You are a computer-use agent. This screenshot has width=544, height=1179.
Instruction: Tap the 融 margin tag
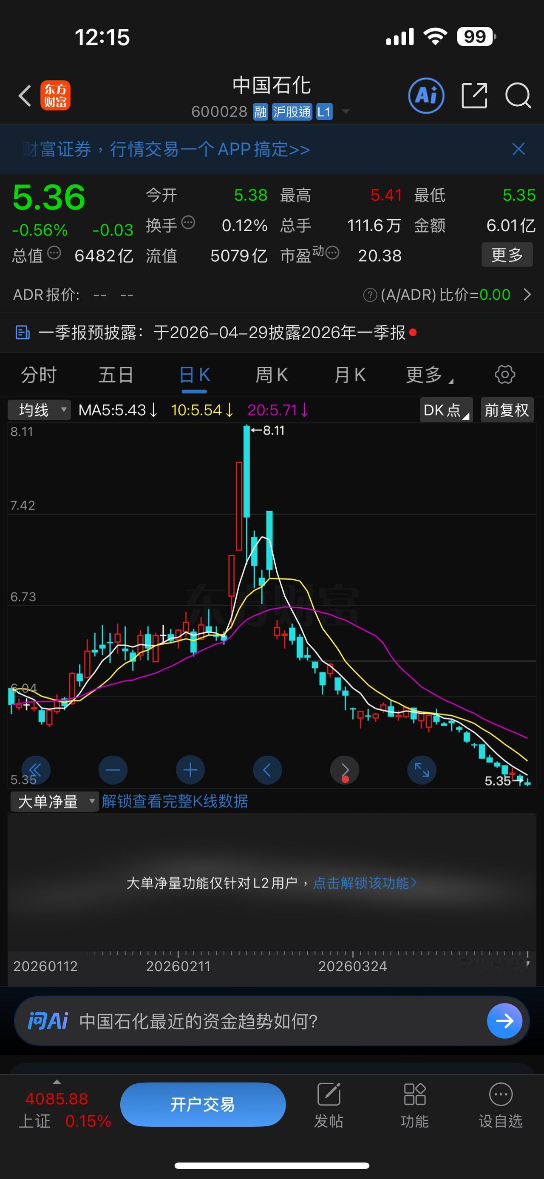tap(261, 112)
